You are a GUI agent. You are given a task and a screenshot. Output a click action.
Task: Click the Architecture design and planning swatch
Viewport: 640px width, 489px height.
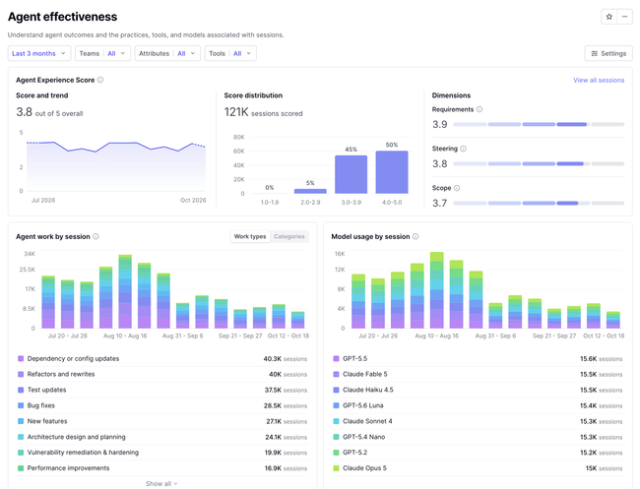click(21, 437)
